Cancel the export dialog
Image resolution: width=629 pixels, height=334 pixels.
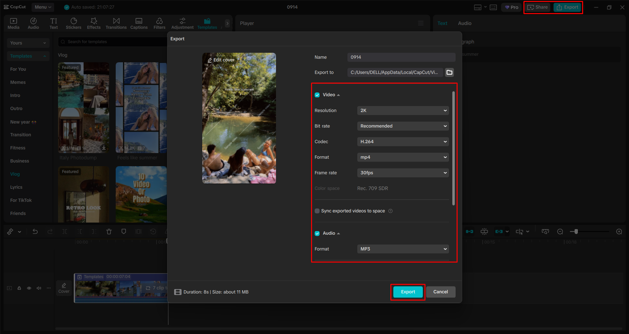tap(441, 292)
